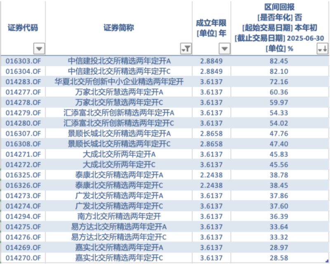The image size is (330, 264).
Task: Click return value 54.33
Action: coord(279,113)
